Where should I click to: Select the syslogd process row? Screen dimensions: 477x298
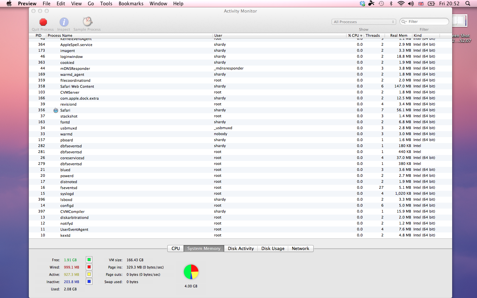pyautogui.click(x=240, y=194)
